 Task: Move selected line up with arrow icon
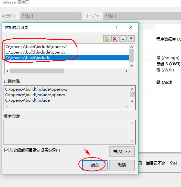131,39
